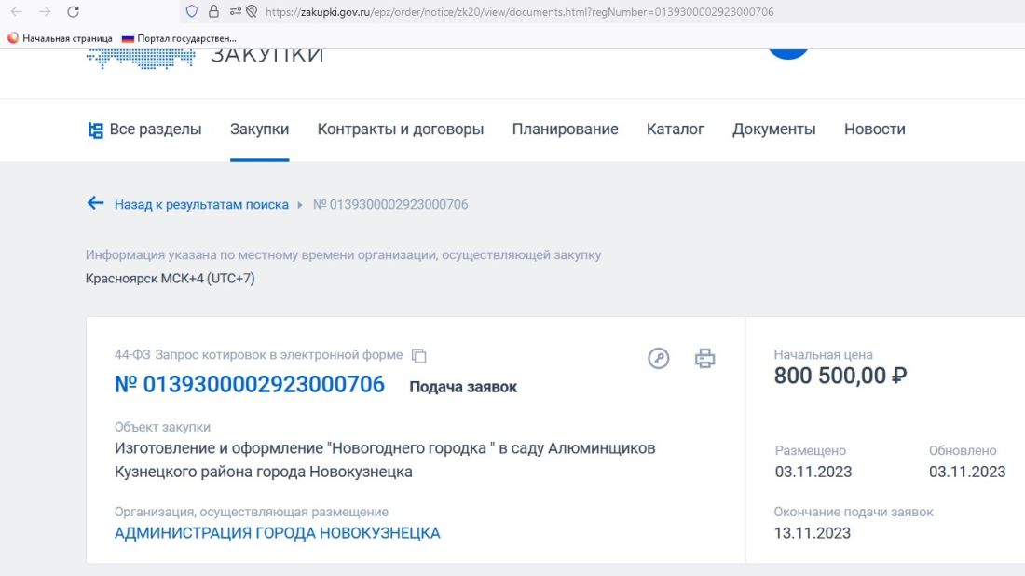Open the 'Закупки' tab

tap(259, 130)
